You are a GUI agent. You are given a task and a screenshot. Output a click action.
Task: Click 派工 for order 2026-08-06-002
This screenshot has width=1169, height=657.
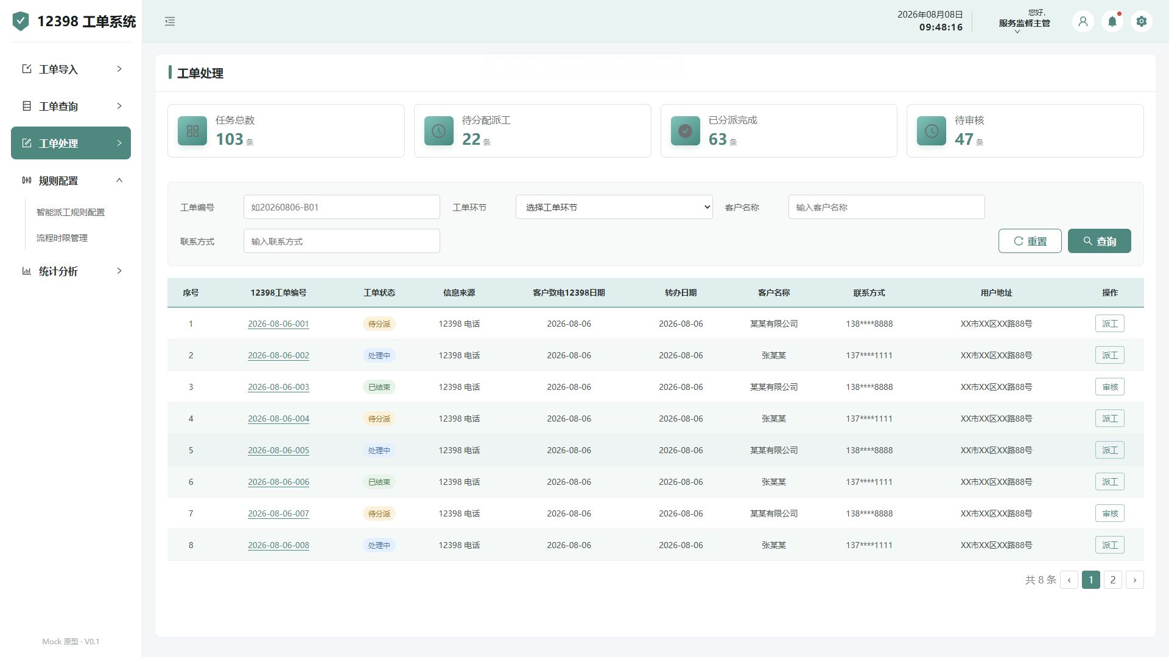1109,355
